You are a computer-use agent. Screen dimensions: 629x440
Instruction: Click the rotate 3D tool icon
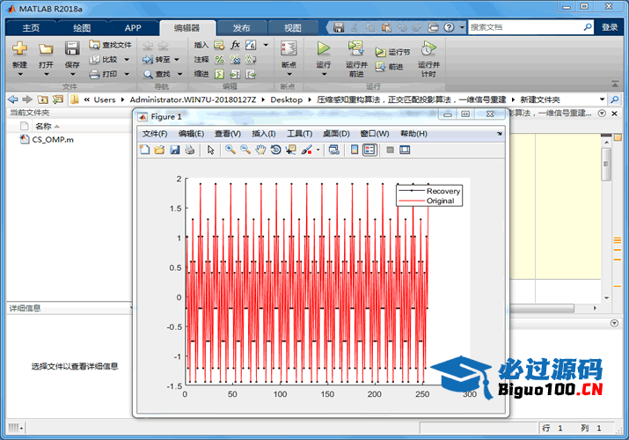tap(275, 150)
